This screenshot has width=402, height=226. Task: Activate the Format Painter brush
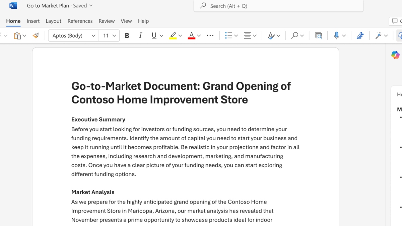coord(36,35)
